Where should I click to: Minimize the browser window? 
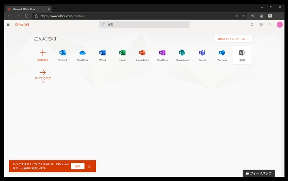click(262, 7)
